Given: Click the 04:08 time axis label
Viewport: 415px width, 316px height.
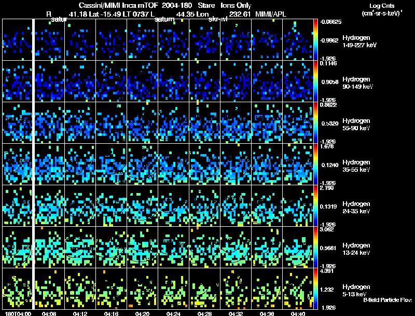Looking at the screenshot, I should click(x=49, y=313).
